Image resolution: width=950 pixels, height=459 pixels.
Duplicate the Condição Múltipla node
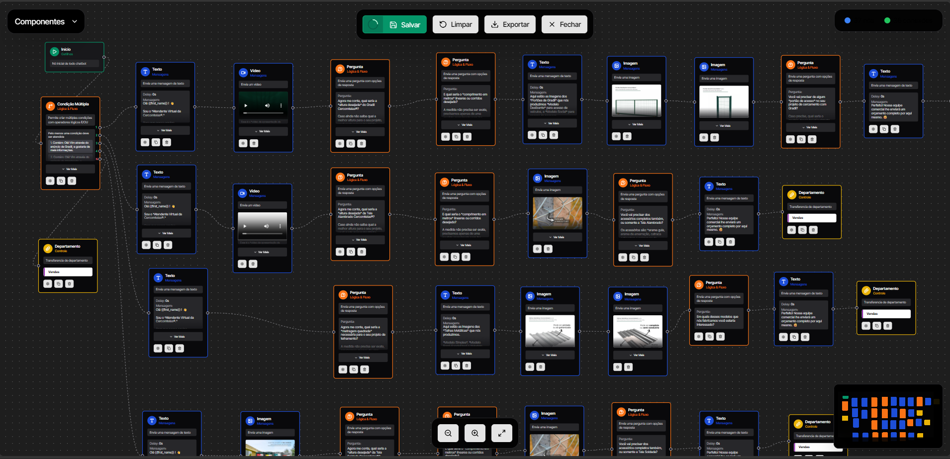click(61, 181)
